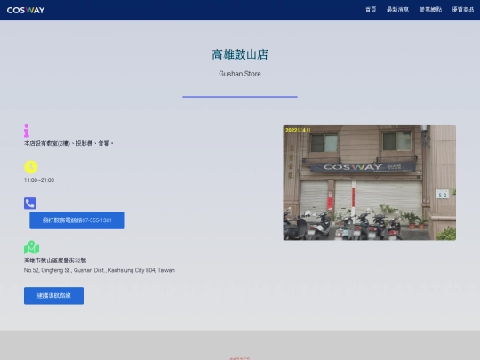Select the Chinese address line ending in 52號

pyautogui.click(x=55, y=260)
